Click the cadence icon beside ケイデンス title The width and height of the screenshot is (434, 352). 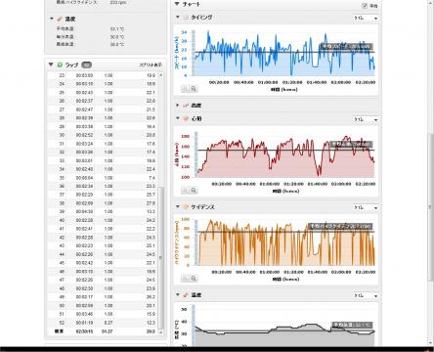coord(186,206)
